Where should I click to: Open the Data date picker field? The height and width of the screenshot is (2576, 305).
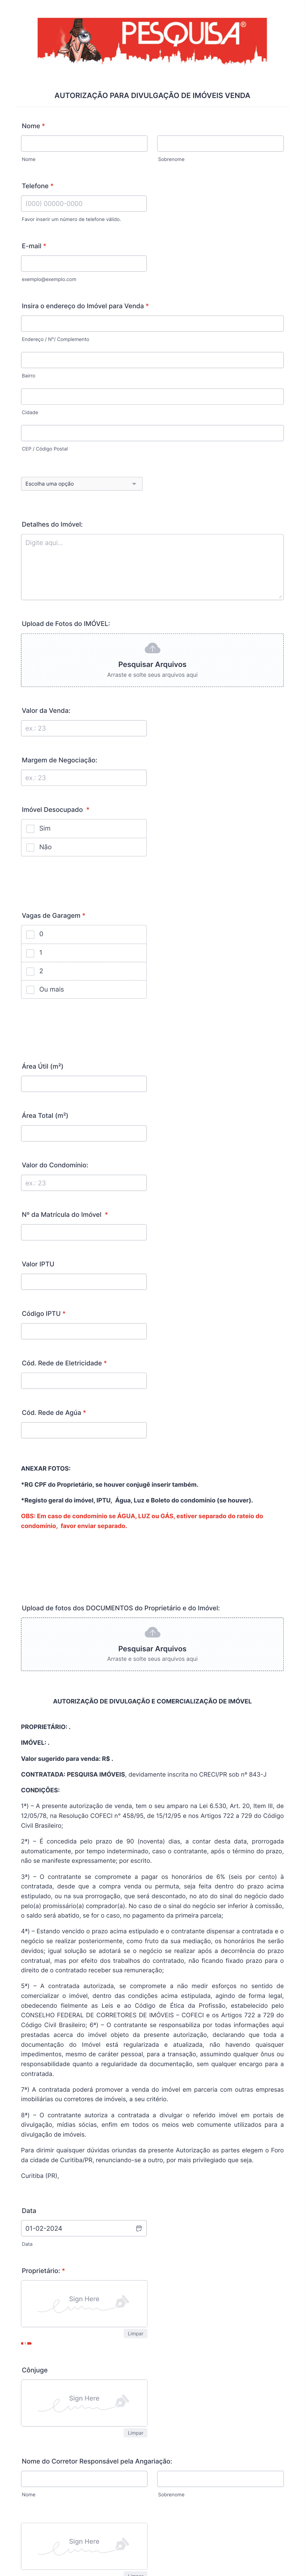pos(84,2228)
